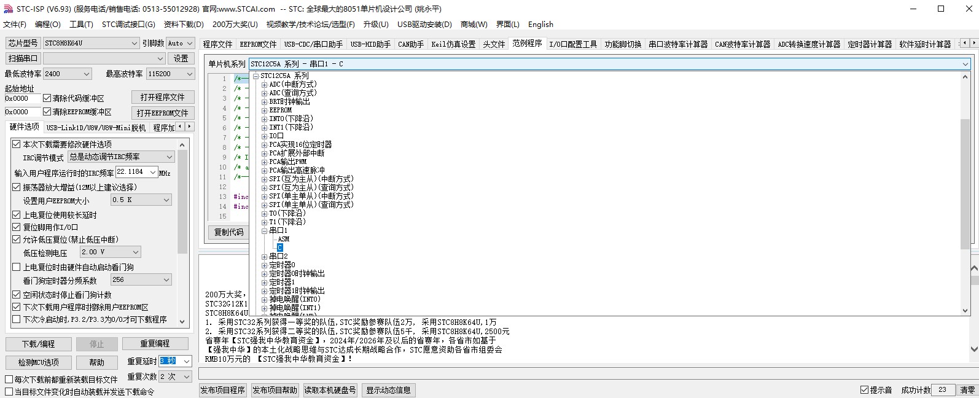Image resolution: width=979 pixels, height=398 pixels.
Task: Click the STC-ISP app icon in title bar
Action: point(8,9)
